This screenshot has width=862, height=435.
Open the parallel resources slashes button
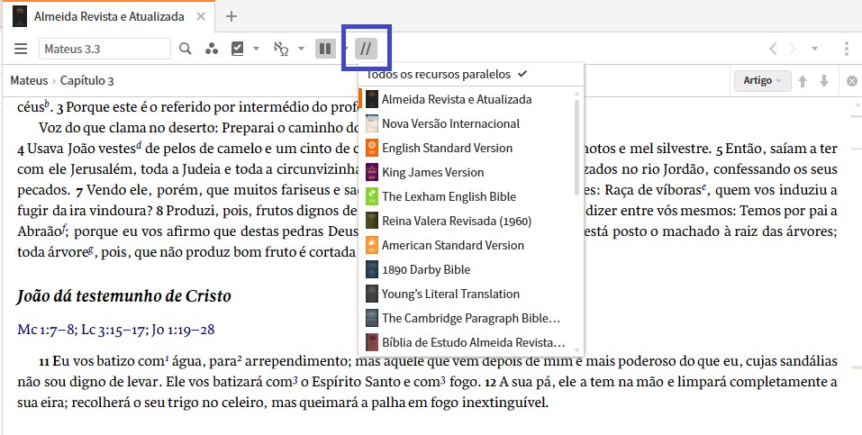(x=366, y=49)
